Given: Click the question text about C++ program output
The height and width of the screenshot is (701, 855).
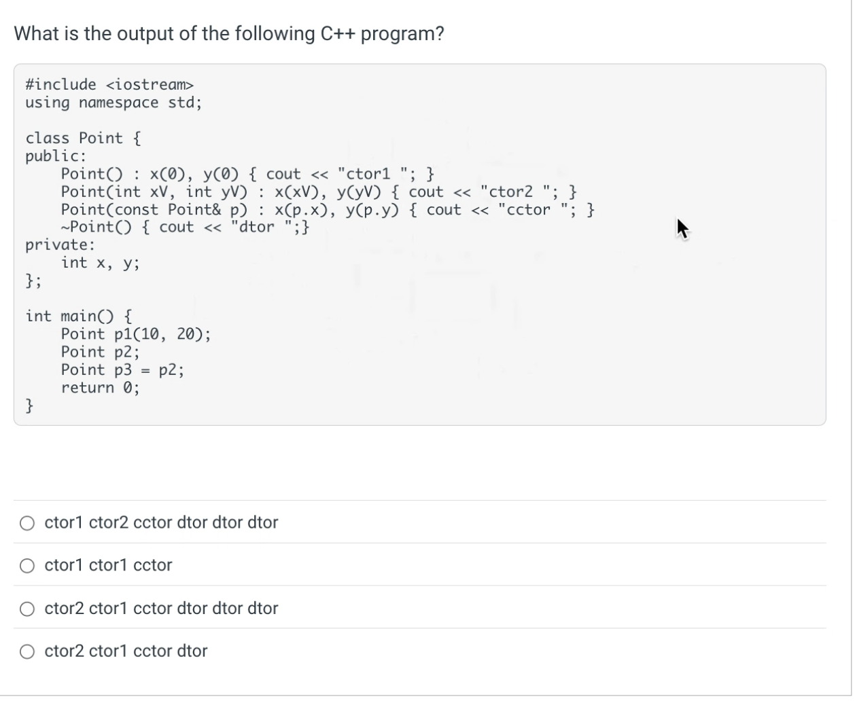Looking at the screenshot, I should point(228,33).
